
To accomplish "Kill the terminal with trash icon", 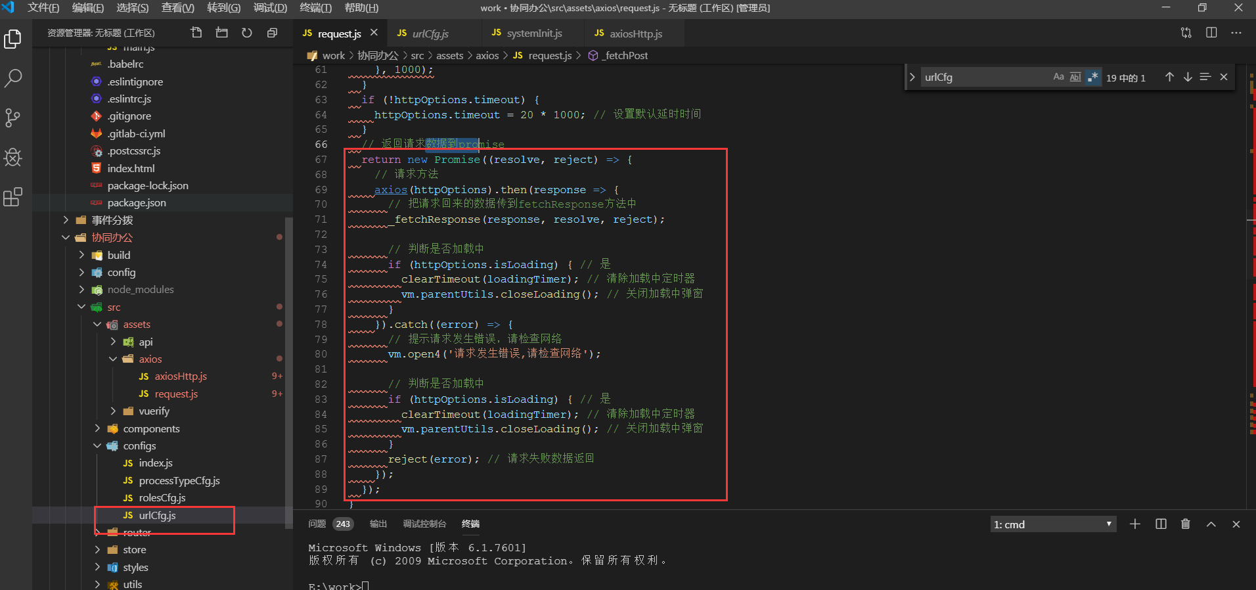I will (x=1186, y=524).
